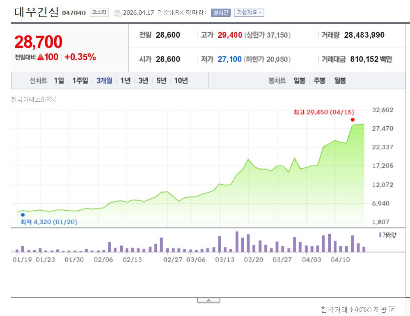
Task: Select the 1주일 line chart period
Action: [x=80, y=81]
